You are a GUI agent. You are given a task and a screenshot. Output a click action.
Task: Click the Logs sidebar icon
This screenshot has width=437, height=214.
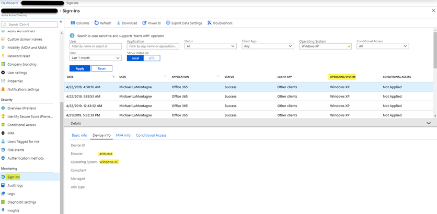3,194
